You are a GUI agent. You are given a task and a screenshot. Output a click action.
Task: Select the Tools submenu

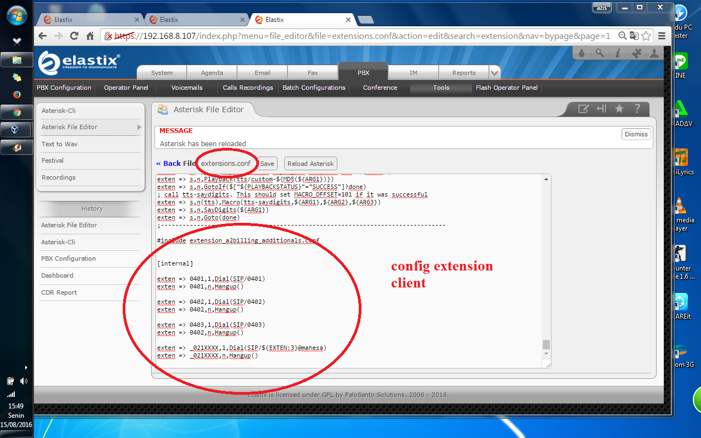[441, 88]
